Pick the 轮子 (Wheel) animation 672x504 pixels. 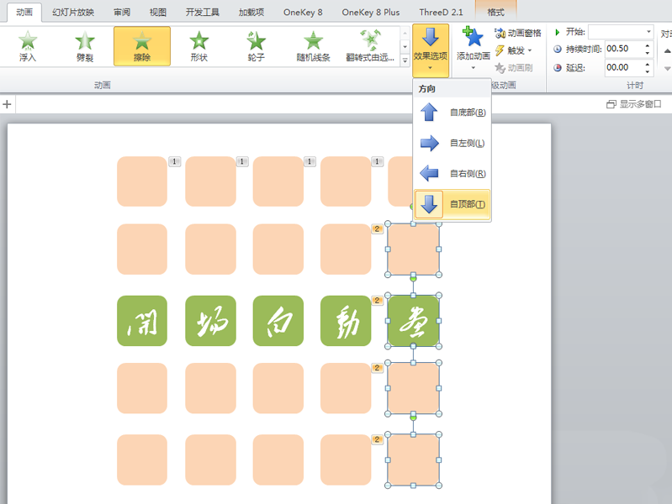pyautogui.click(x=256, y=46)
